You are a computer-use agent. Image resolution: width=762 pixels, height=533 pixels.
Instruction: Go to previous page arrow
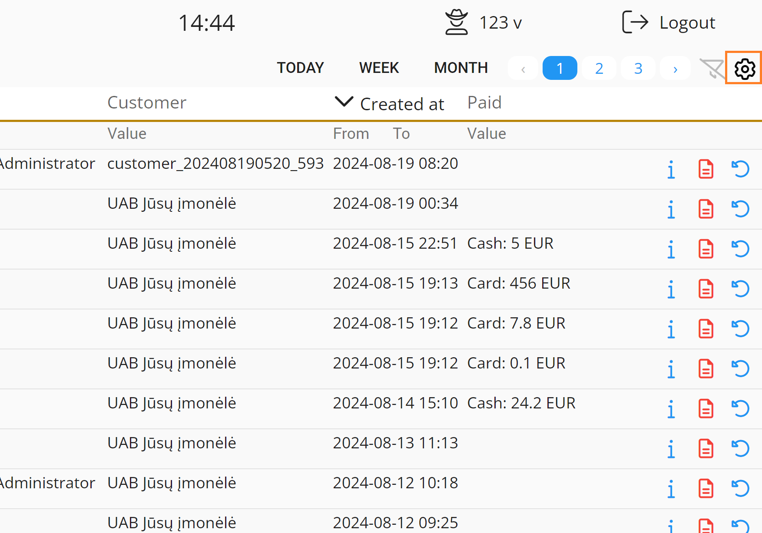pos(523,69)
